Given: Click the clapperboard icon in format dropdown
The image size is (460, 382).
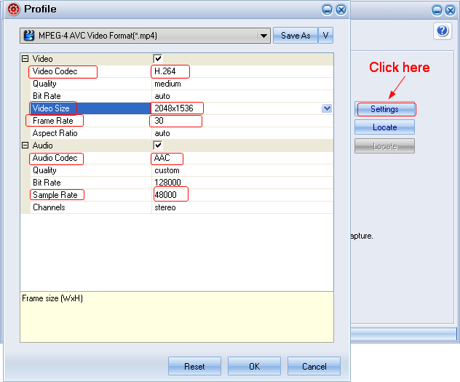Looking at the screenshot, I should tap(29, 36).
